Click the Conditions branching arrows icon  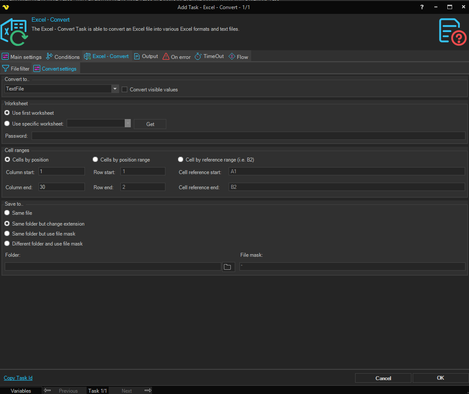(x=49, y=57)
